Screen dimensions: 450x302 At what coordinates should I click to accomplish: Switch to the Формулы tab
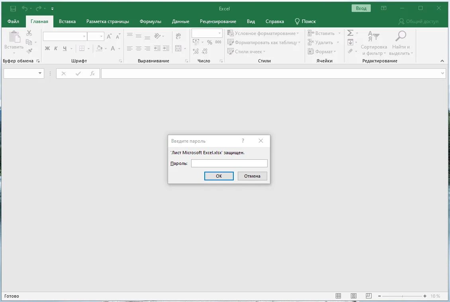[x=151, y=21]
